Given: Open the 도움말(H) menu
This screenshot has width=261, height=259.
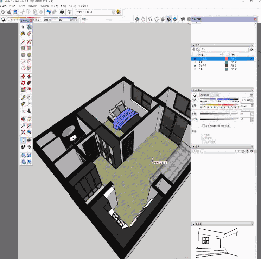Looking at the screenshot, I should (x=83, y=6).
